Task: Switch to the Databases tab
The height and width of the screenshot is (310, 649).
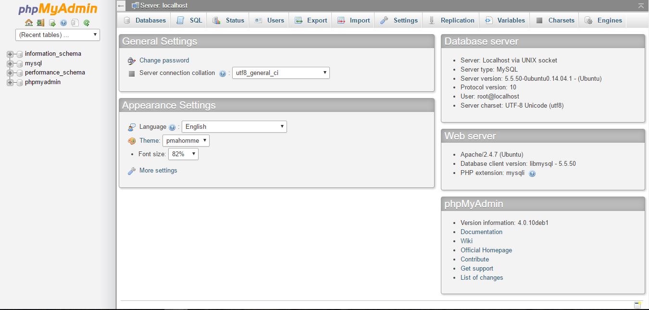Action: pos(144,20)
